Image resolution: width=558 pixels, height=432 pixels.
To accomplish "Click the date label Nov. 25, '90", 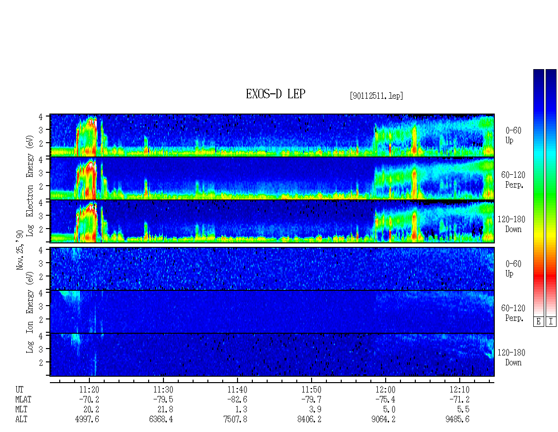I will point(20,250).
